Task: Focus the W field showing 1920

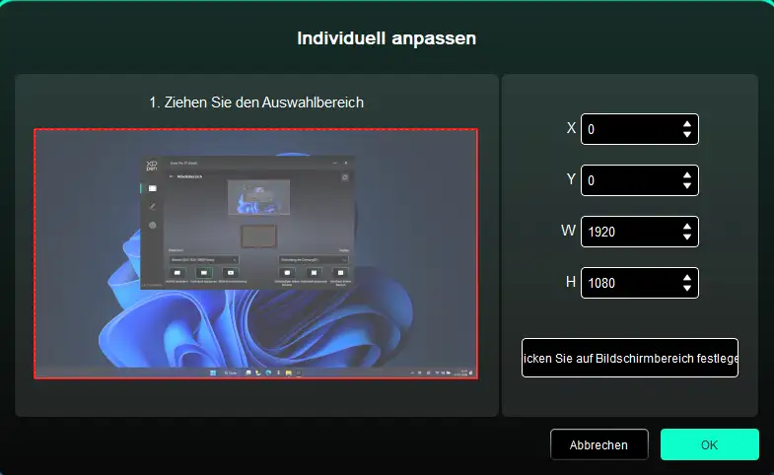Action: [628, 232]
